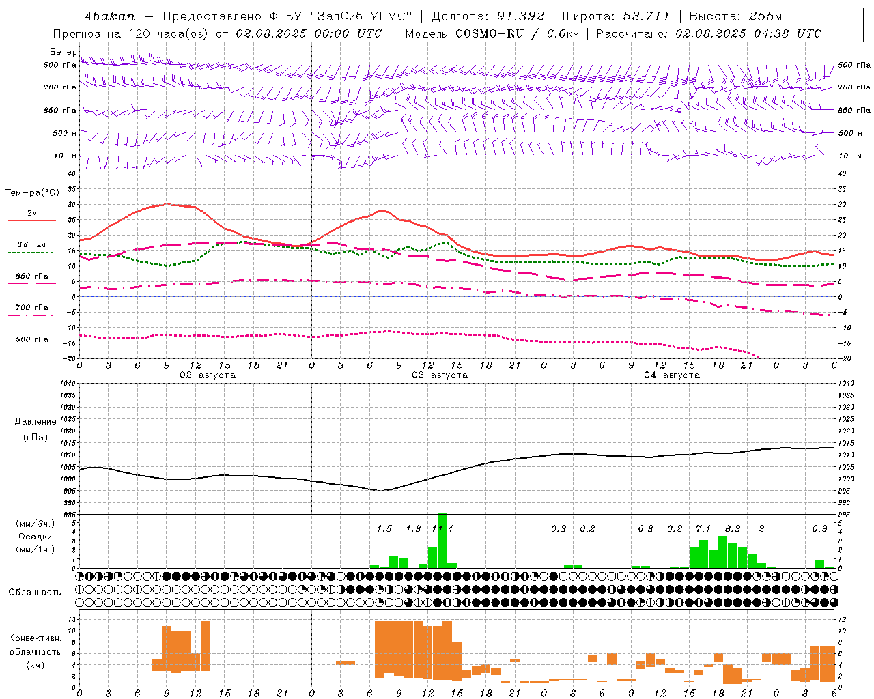Click the "COSMO-RU / 6.6км" model label

pyautogui.click(x=518, y=33)
